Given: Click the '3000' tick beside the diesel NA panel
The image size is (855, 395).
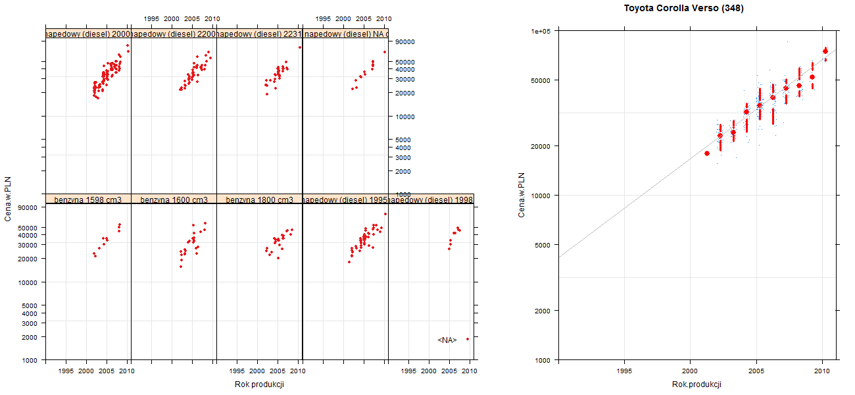Looking at the screenshot, I should [x=404, y=157].
